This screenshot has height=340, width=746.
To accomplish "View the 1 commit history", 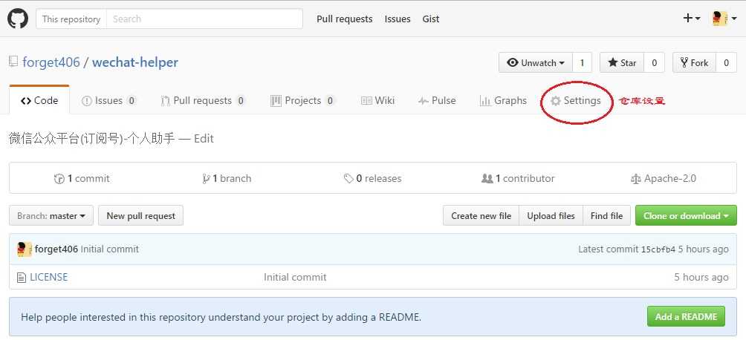I will (x=82, y=178).
